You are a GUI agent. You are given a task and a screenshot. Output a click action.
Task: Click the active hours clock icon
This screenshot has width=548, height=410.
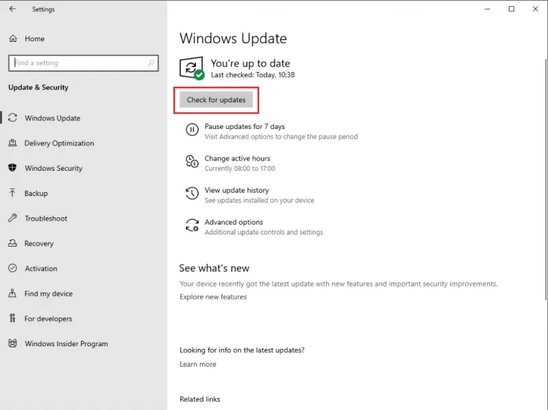click(192, 162)
